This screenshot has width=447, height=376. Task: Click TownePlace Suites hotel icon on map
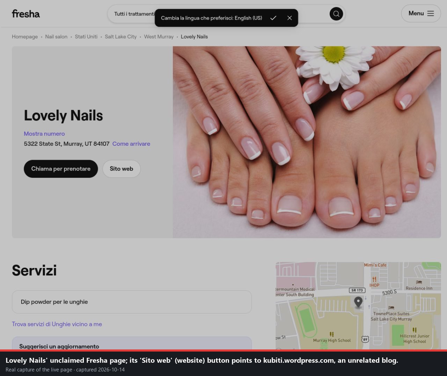pyautogui.click(x=391, y=308)
